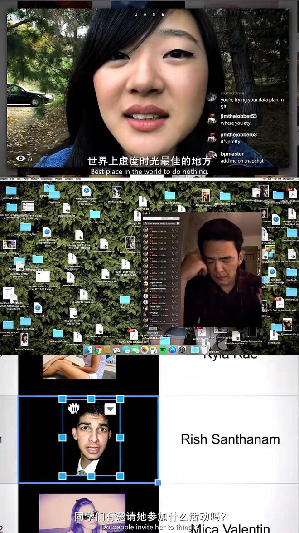The image size is (299, 533).
Task: Open the Trash in the dock
Action: click(x=204, y=350)
